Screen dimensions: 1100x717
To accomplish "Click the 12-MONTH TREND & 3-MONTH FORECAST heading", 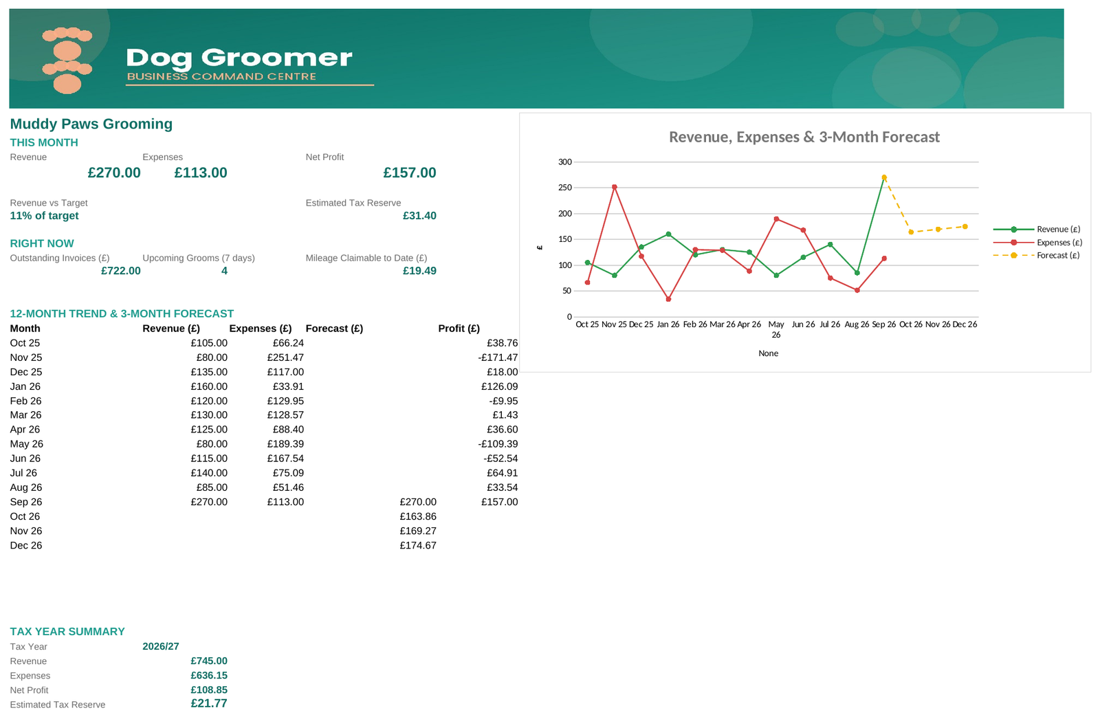I will click(x=122, y=313).
